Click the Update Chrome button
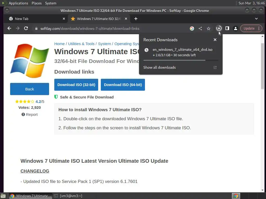The width and height of the screenshot is (266, 199). coord(249,29)
